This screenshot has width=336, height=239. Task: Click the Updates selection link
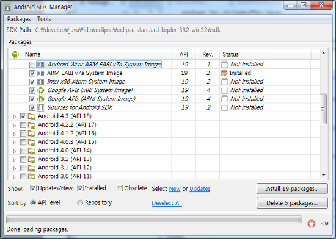click(x=200, y=189)
